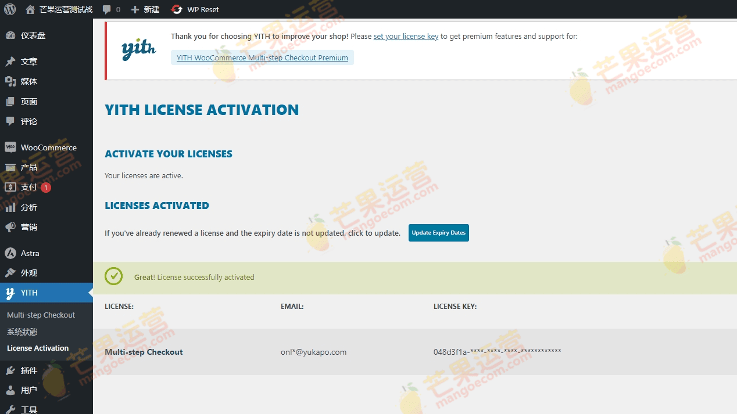Click 新建 in the admin bar
This screenshot has width=737, height=414.
(152, 9)
